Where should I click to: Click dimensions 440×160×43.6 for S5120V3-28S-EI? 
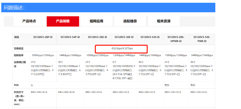click(x=93, y=92)
